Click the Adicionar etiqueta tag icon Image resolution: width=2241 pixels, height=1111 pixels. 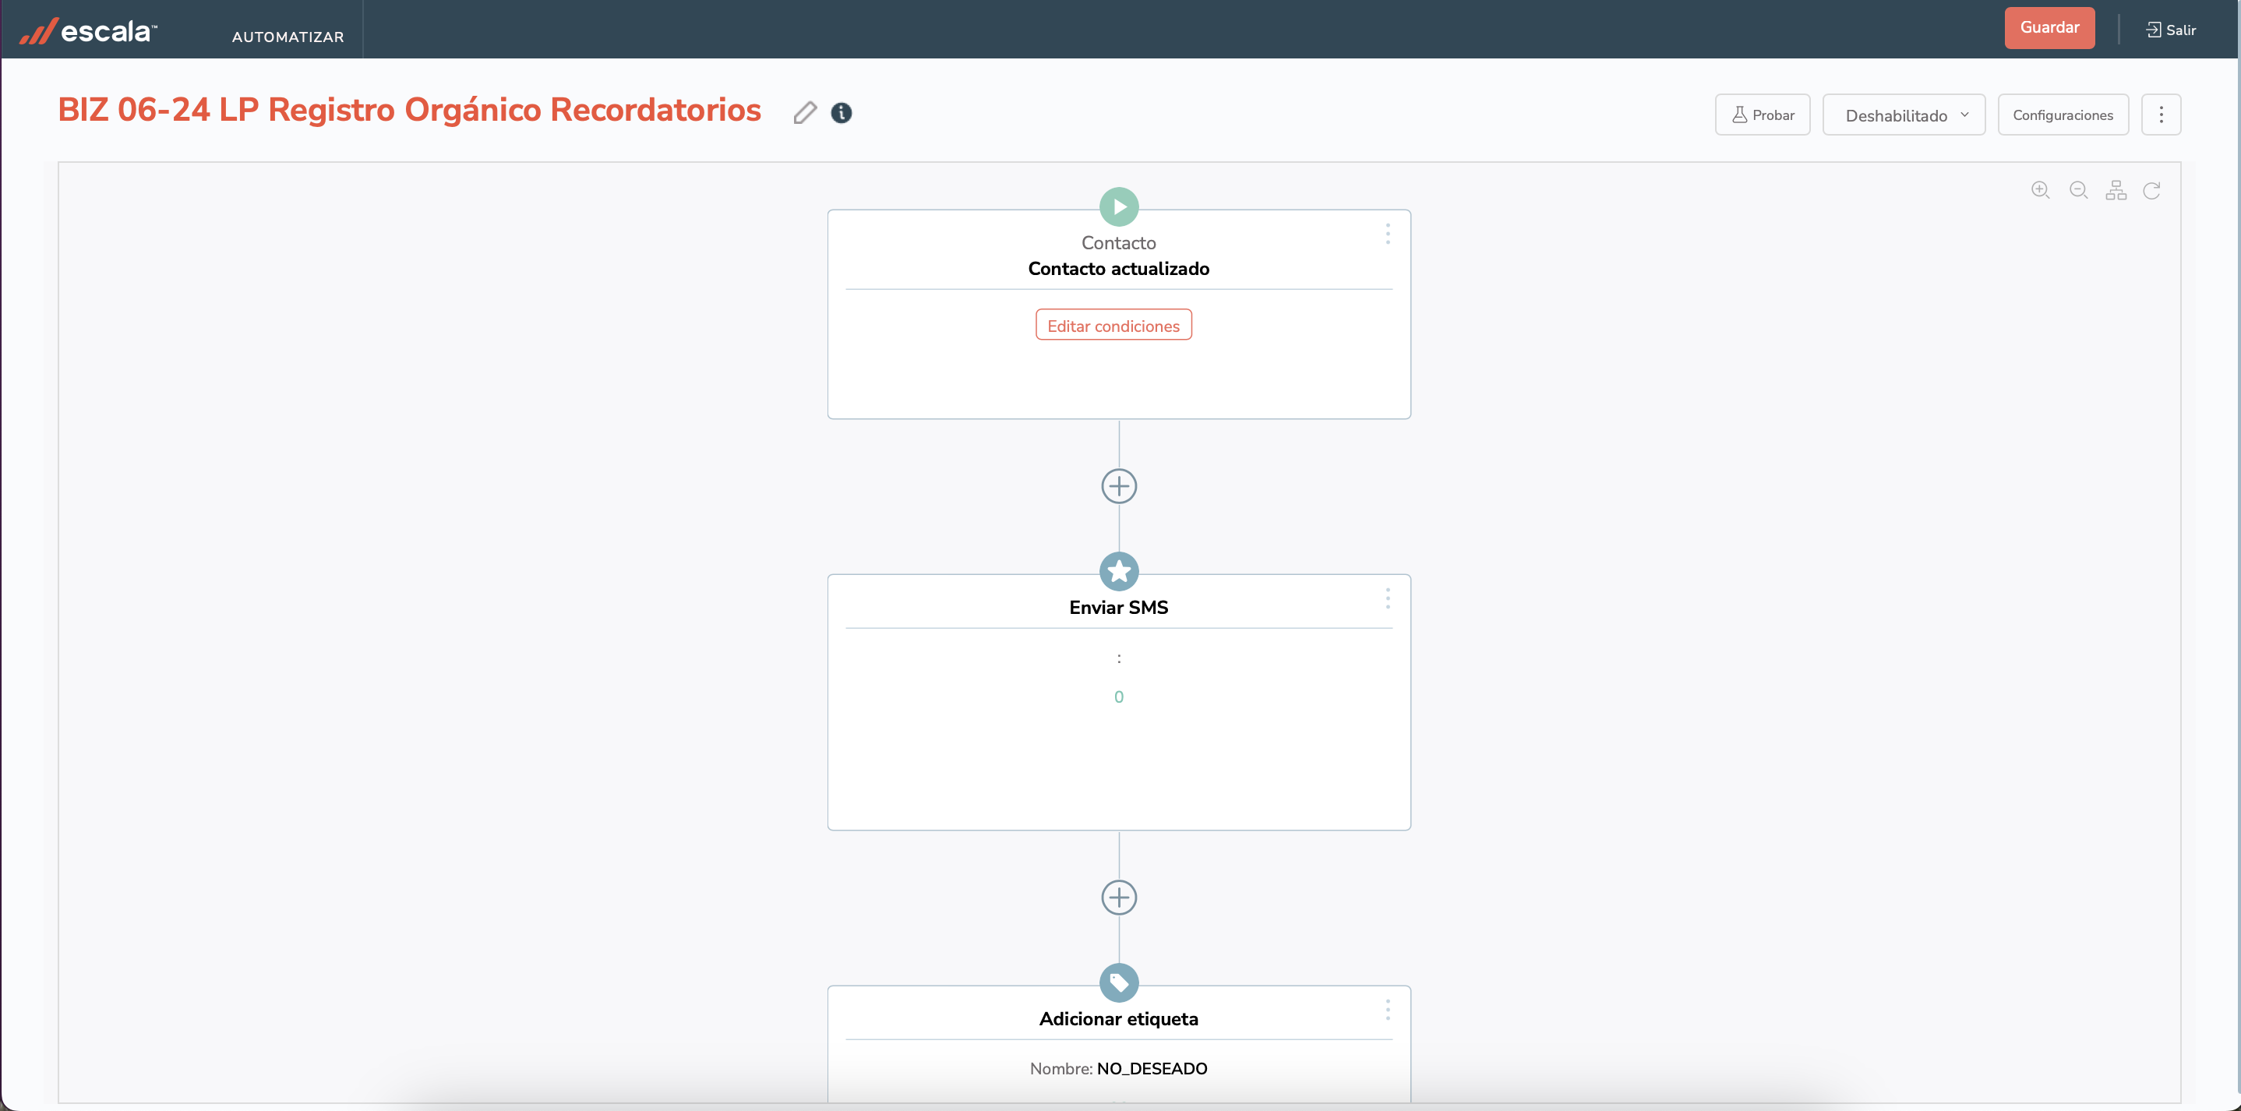coord(1119,983)
